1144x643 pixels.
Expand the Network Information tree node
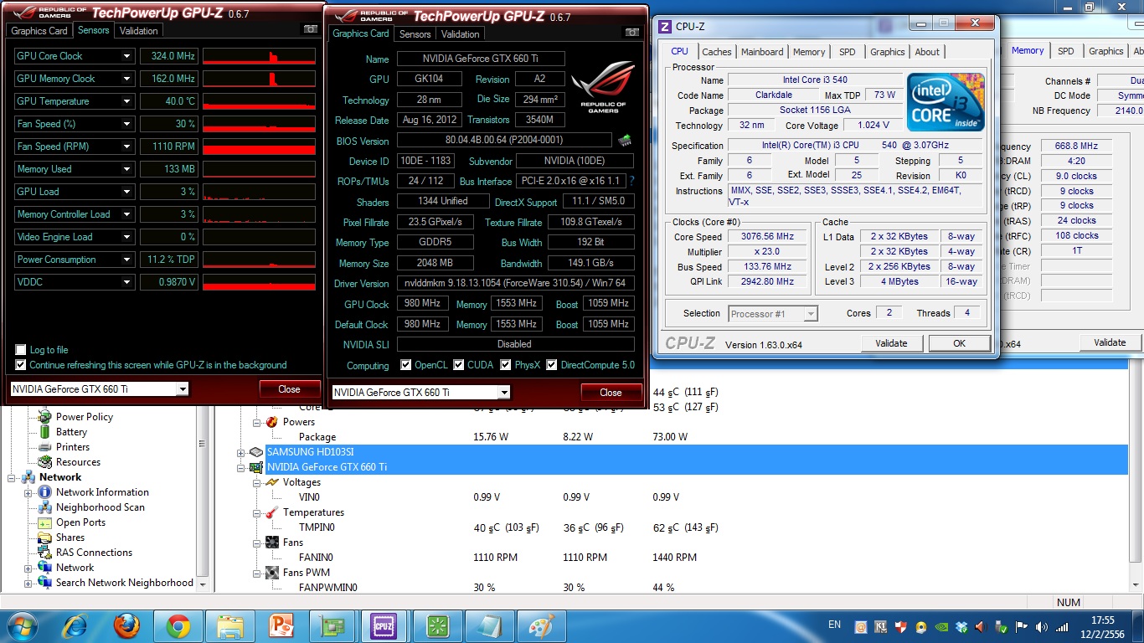[28, 492]
